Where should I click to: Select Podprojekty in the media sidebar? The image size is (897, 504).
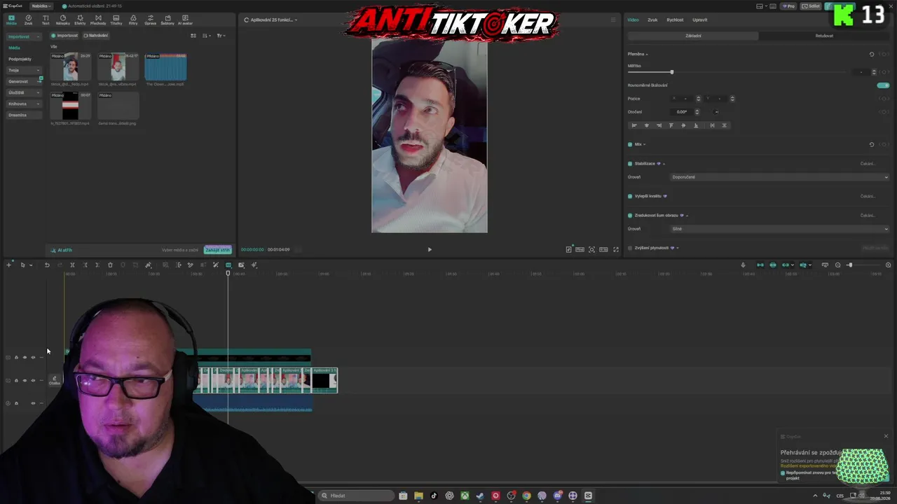[20, 59]
